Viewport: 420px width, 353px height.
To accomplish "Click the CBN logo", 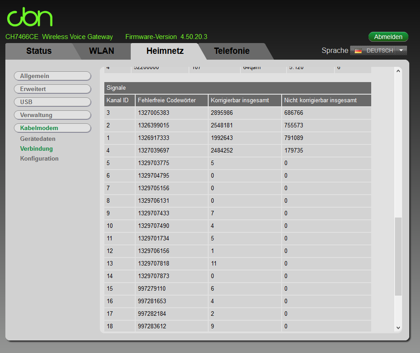I will click(x=30, y=17).
